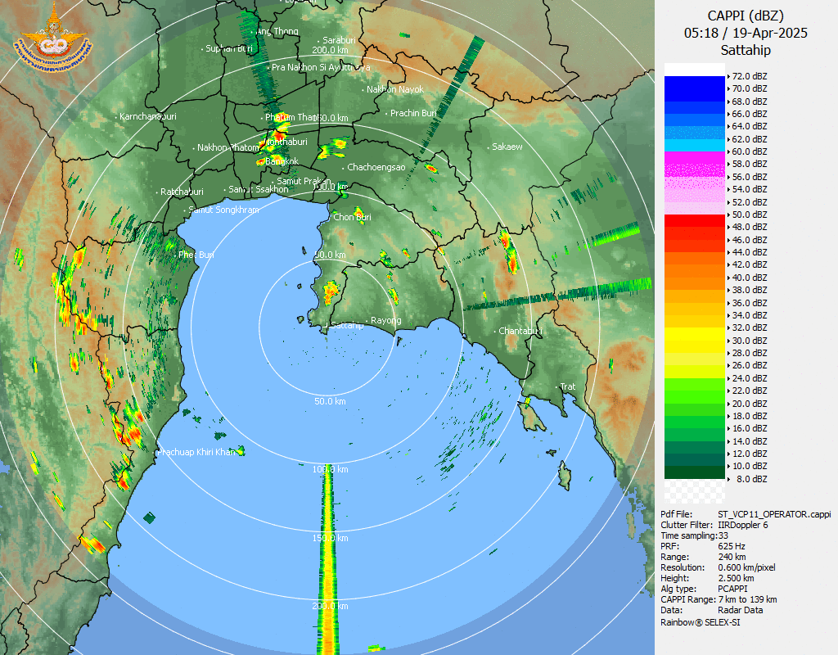Click the Chon Buri label on the map
Image resolution: width=838 pixels, height=655 pixels.
coord(352,217)
